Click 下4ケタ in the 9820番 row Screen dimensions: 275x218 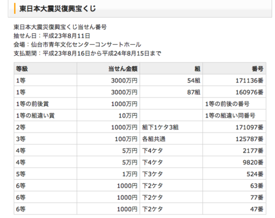point(152,162)
